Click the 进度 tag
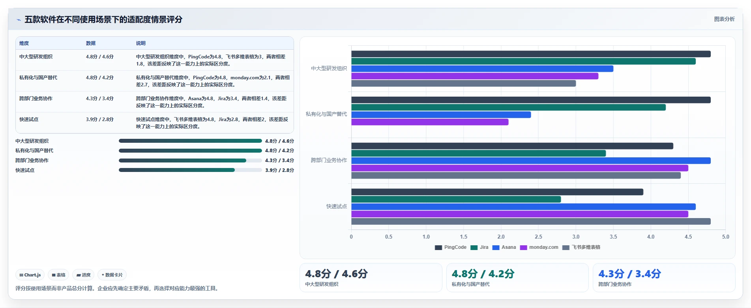Viewport: 751px width, 308px height. (x=83, y=275)
